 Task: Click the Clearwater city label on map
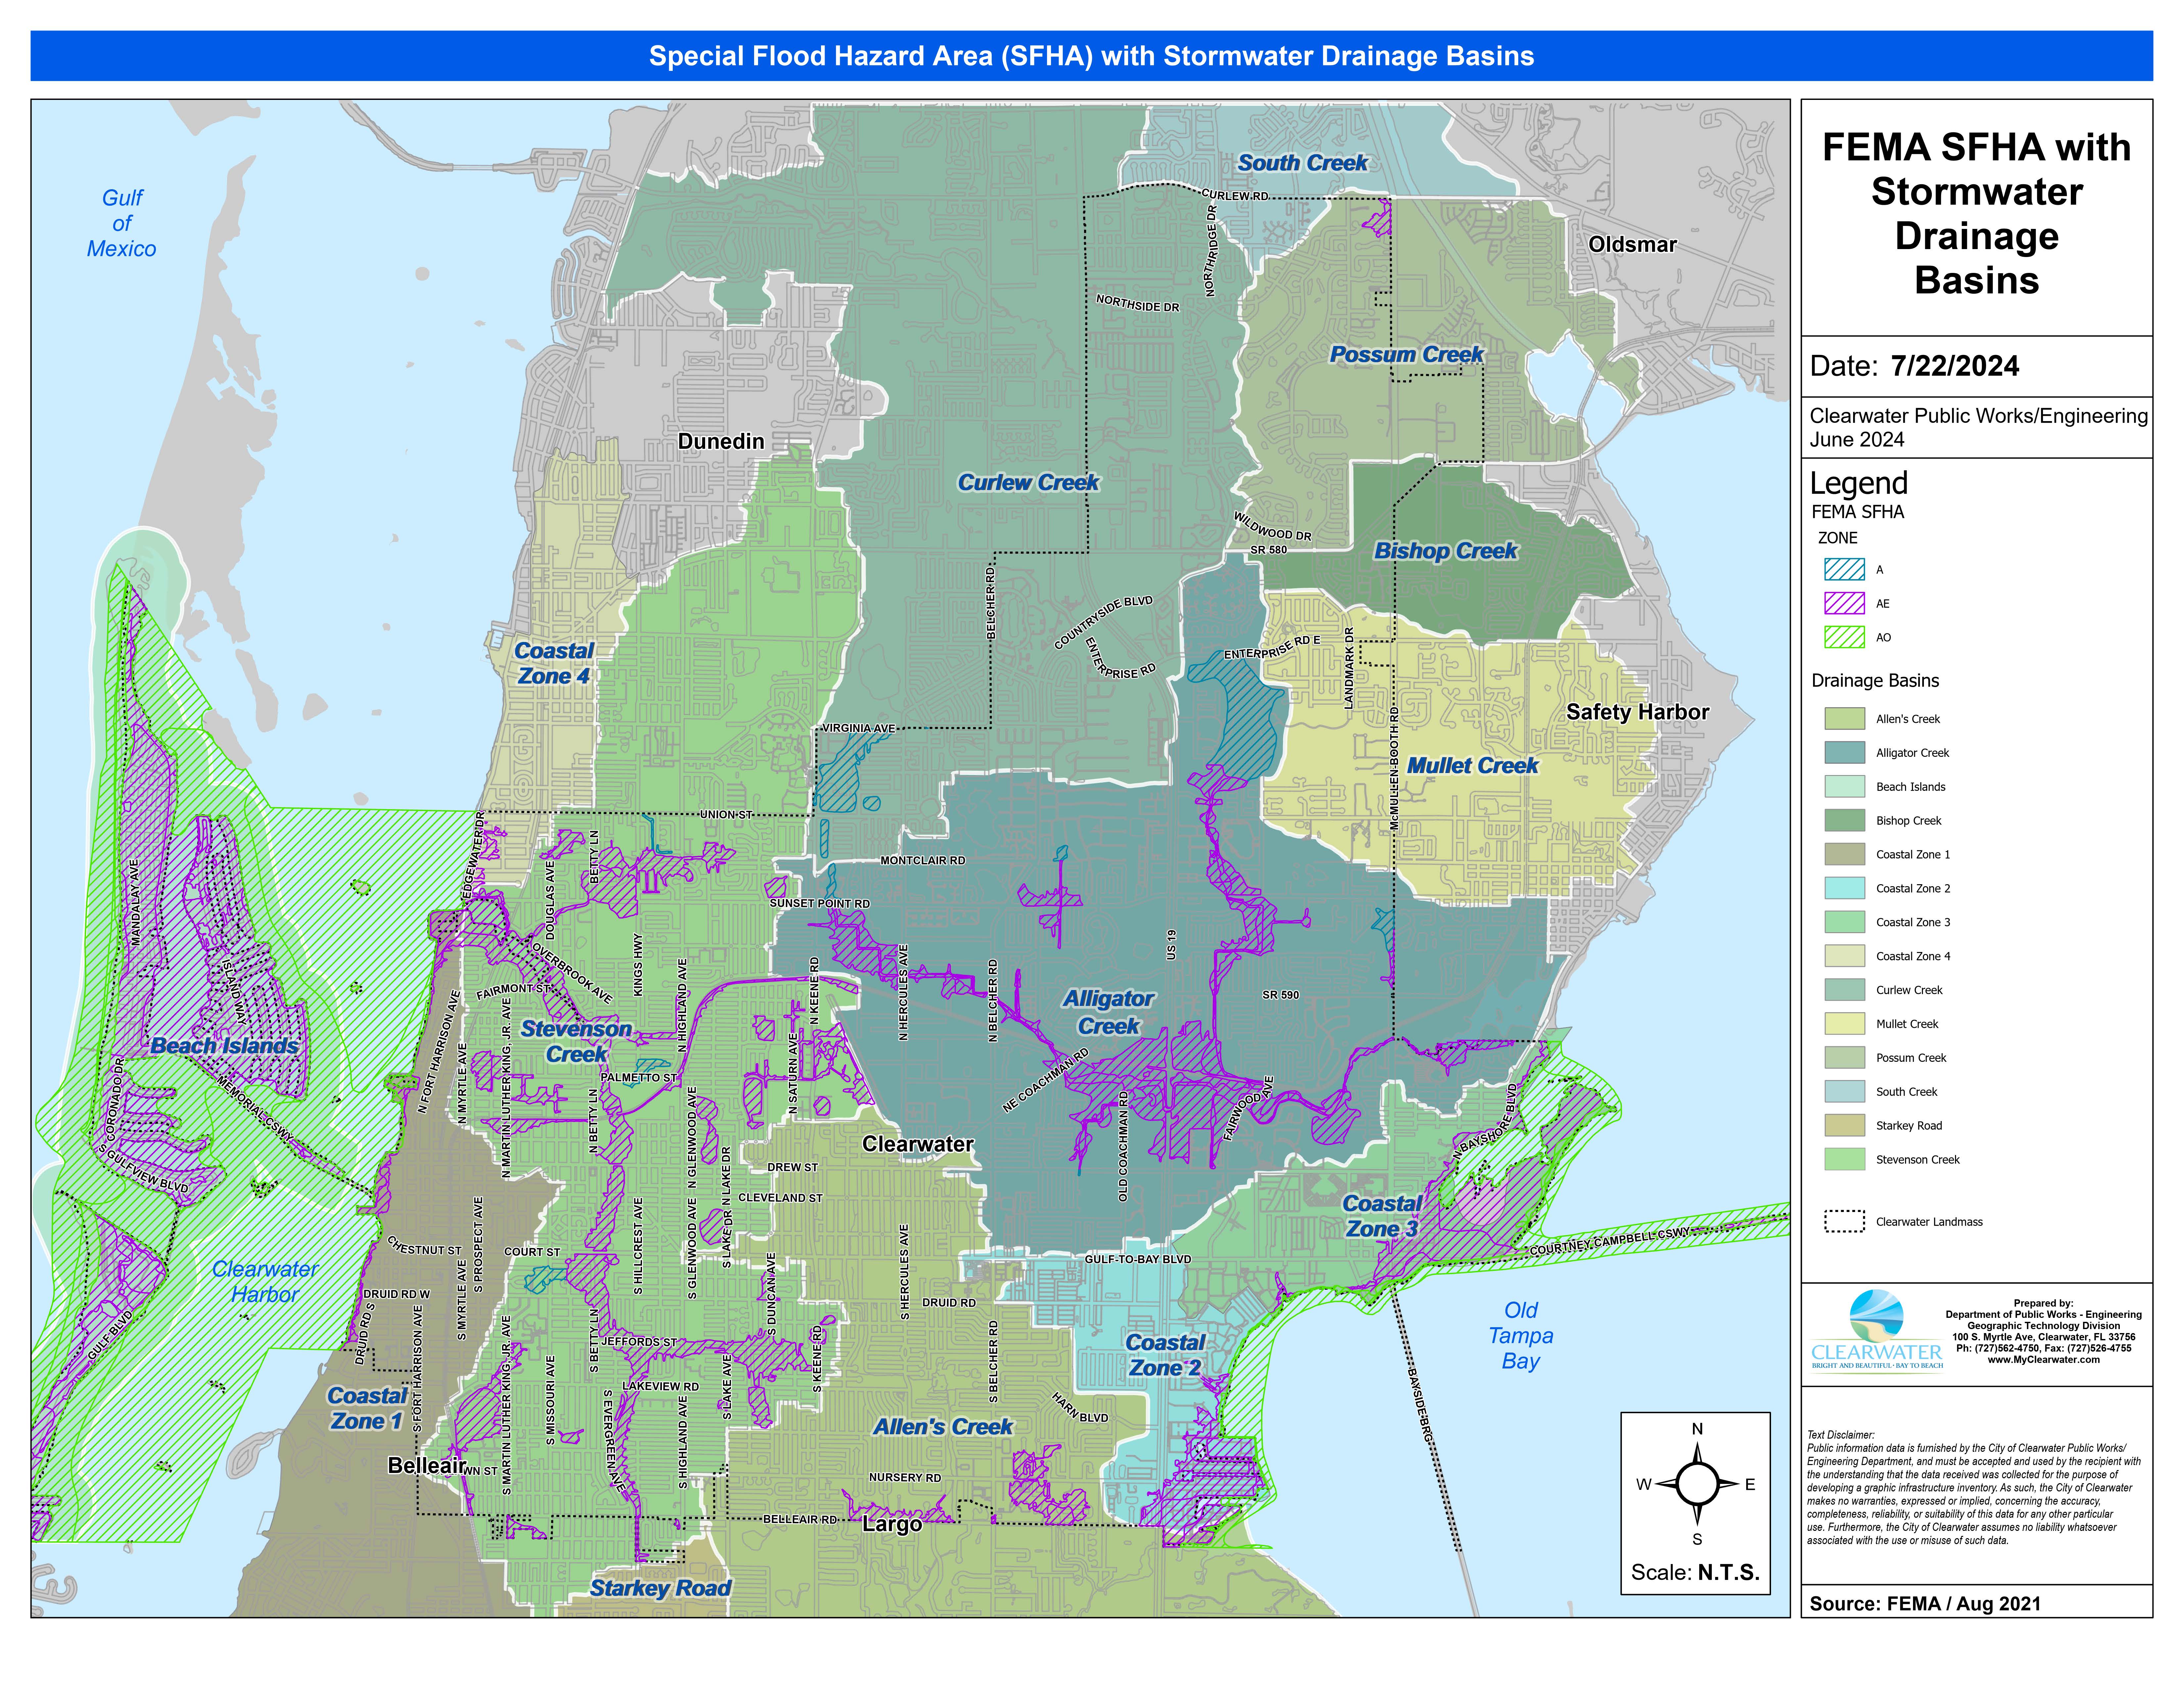coord(918,1144)
